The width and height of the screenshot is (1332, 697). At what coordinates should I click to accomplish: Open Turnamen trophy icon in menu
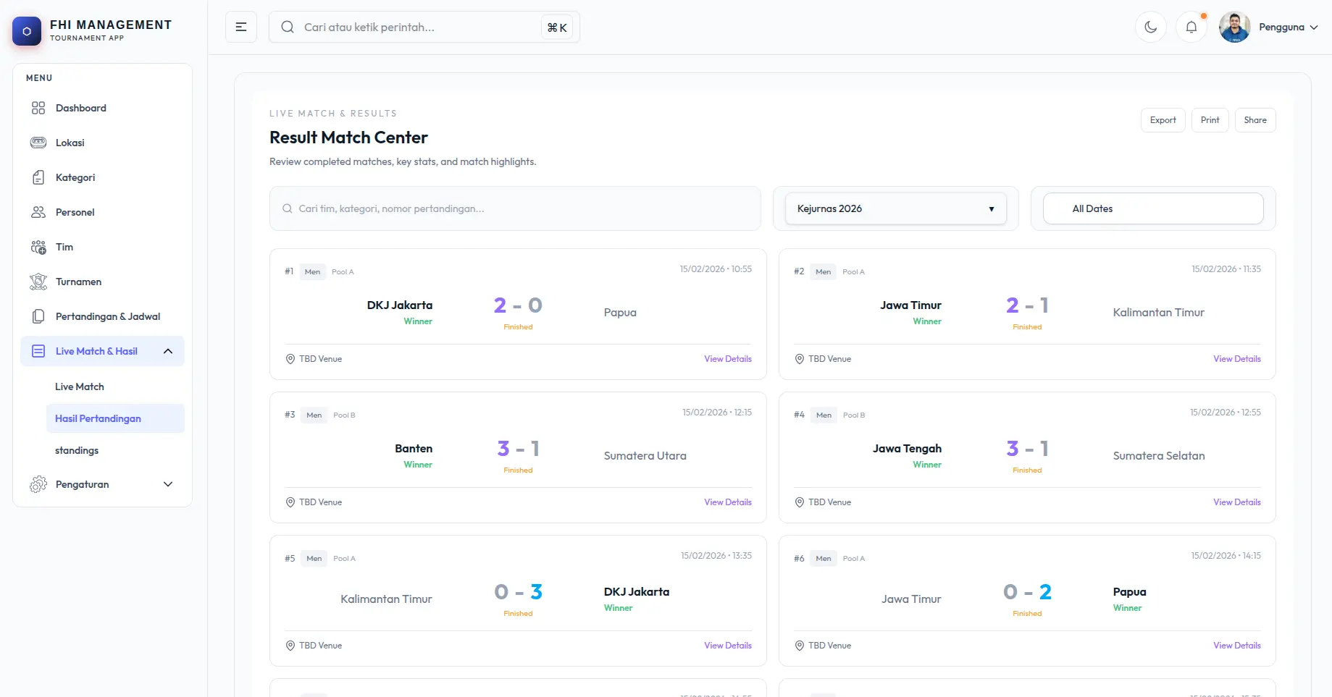coord(38,282)
